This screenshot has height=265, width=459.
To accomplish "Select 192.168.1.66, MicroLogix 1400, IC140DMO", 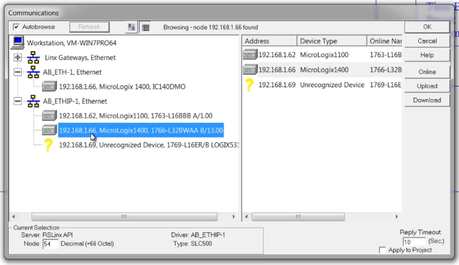I will click(122, 87).
